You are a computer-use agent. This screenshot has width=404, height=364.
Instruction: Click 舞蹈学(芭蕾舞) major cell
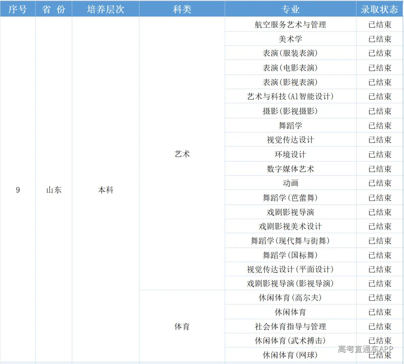(x=290, y=198)
